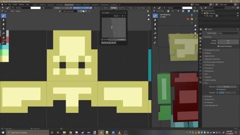Toggle camera view in the 3D viewport
The height and width of the screenshot is (135, 240).
(195, 33)
